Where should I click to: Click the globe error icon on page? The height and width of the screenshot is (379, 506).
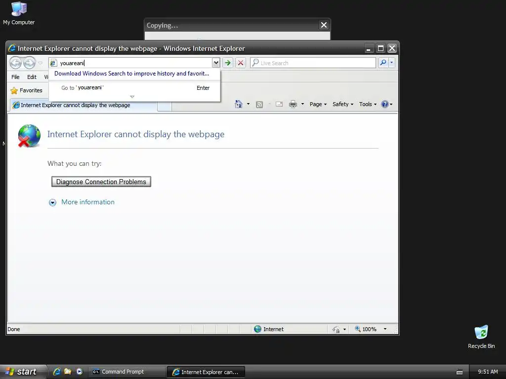pos(29,136)
